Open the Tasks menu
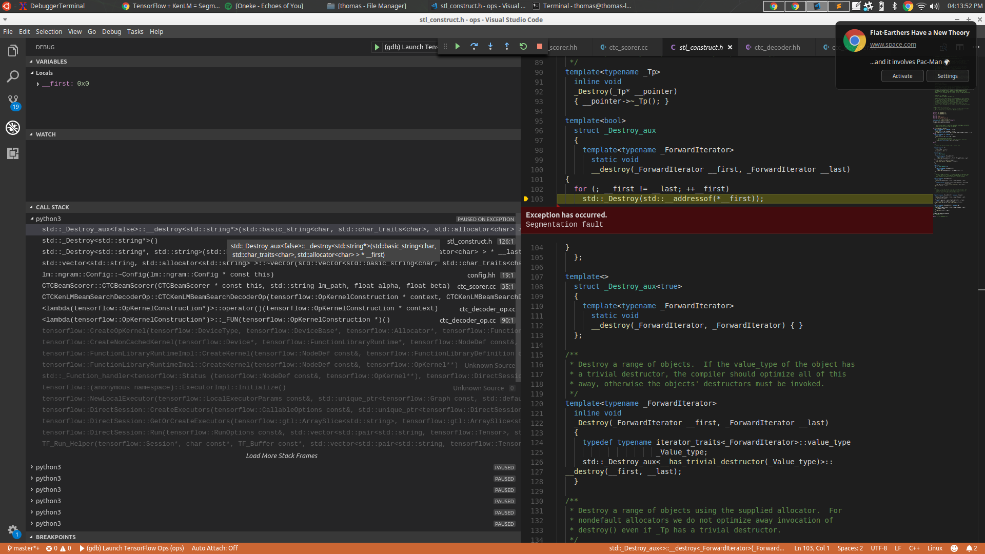The width and height of the screenshot is (985, 554). point(135,32)
